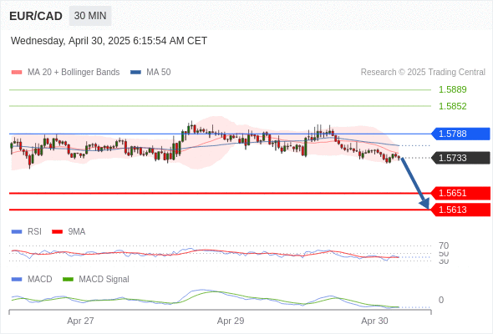The height and width of the screenshot is (334, 493).
Task: Click the blue downward forecast arrow
Action: (x=415, y=184)
